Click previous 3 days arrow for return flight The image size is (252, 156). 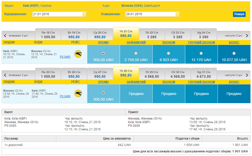click(5, 75)
